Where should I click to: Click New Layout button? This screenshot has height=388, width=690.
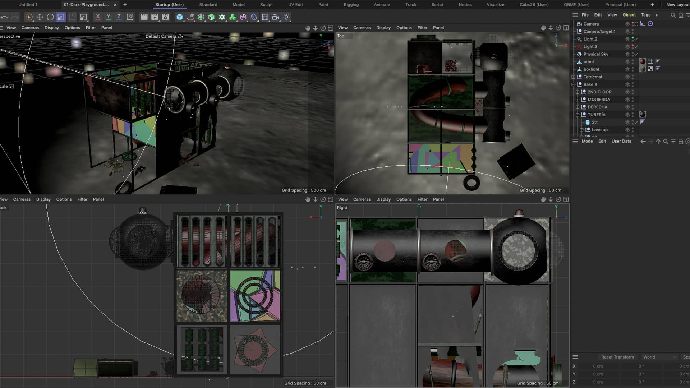[677, 5]
